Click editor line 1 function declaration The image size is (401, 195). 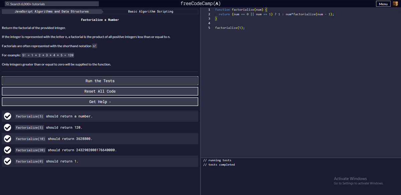pos(240,10)
